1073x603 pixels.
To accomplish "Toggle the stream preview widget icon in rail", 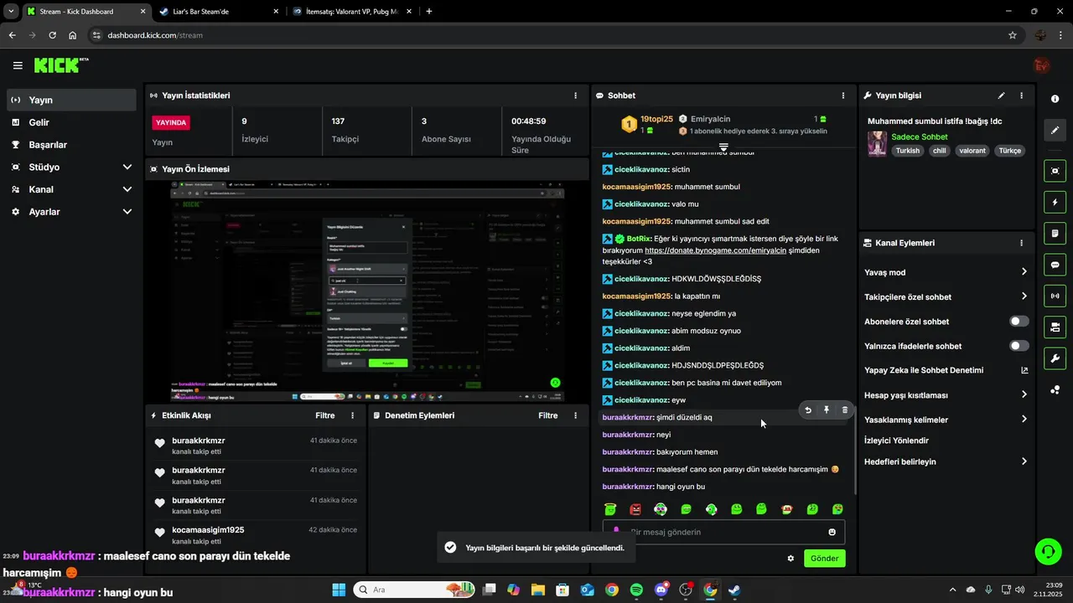I will (1055, 171).
